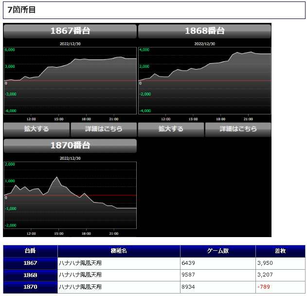The image size is (307, 296).
Task: Click 拡大する under the 1868 graph
Action: click(171, 129)
